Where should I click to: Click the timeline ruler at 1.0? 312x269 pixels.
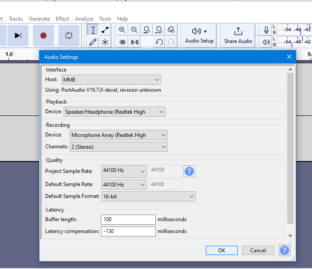[9, 54]
